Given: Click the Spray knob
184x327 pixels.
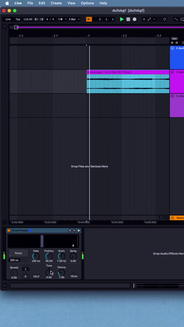Looking at the screenshot, I should 73,256.
